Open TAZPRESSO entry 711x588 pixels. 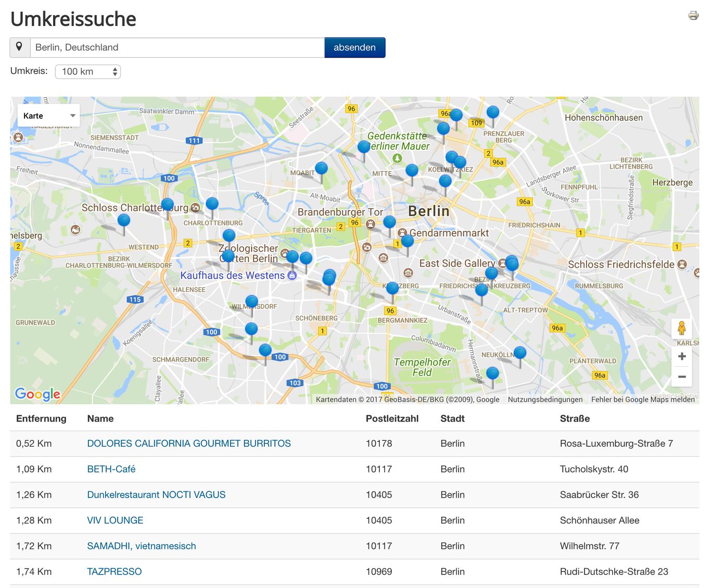point(115,571)
